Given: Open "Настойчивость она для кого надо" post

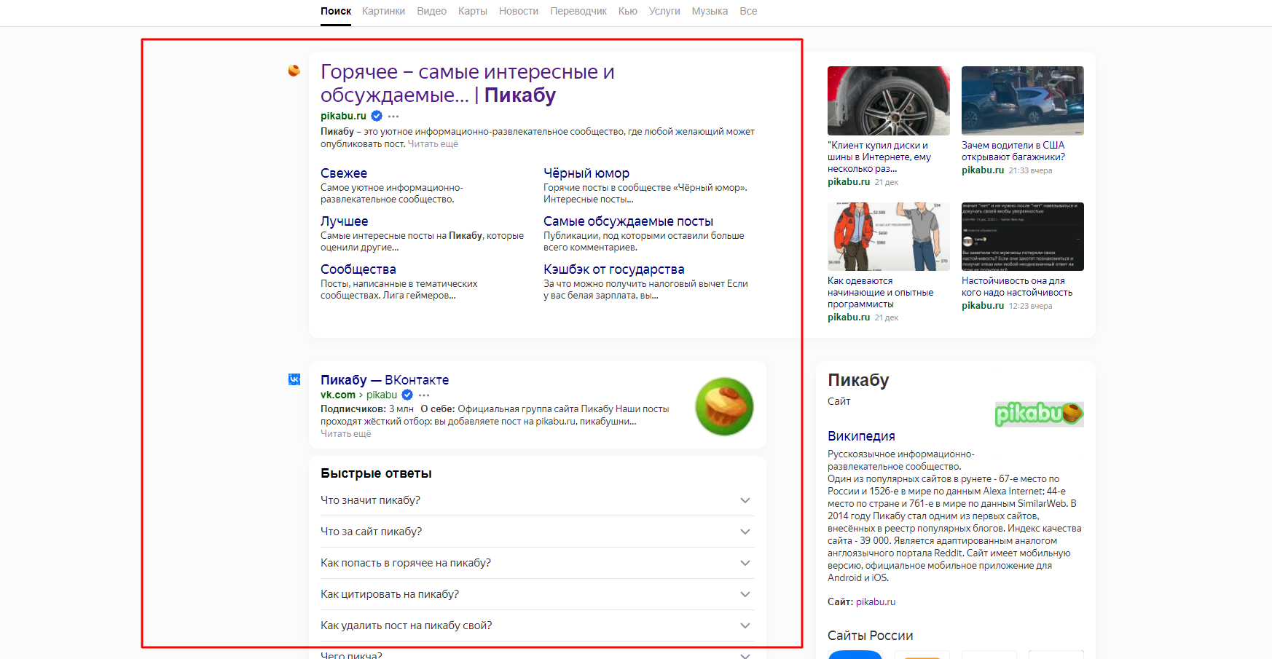Looking at the screenshot, I should (x=1017, y=286).
